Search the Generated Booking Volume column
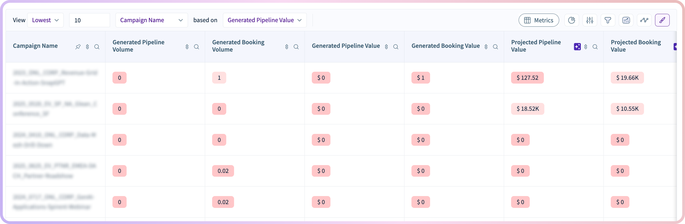This screenshot has width=685, height=224. click(296, 47)
